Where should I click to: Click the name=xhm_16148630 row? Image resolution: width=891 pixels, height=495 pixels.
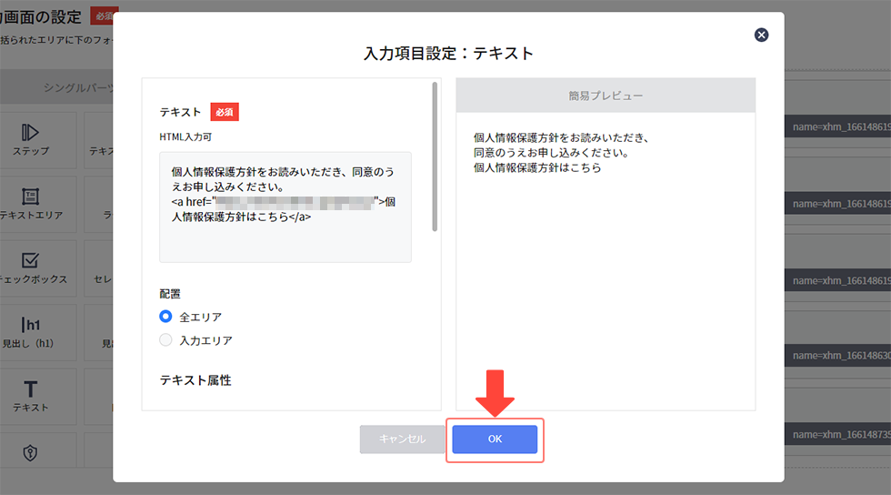(838, 356)
